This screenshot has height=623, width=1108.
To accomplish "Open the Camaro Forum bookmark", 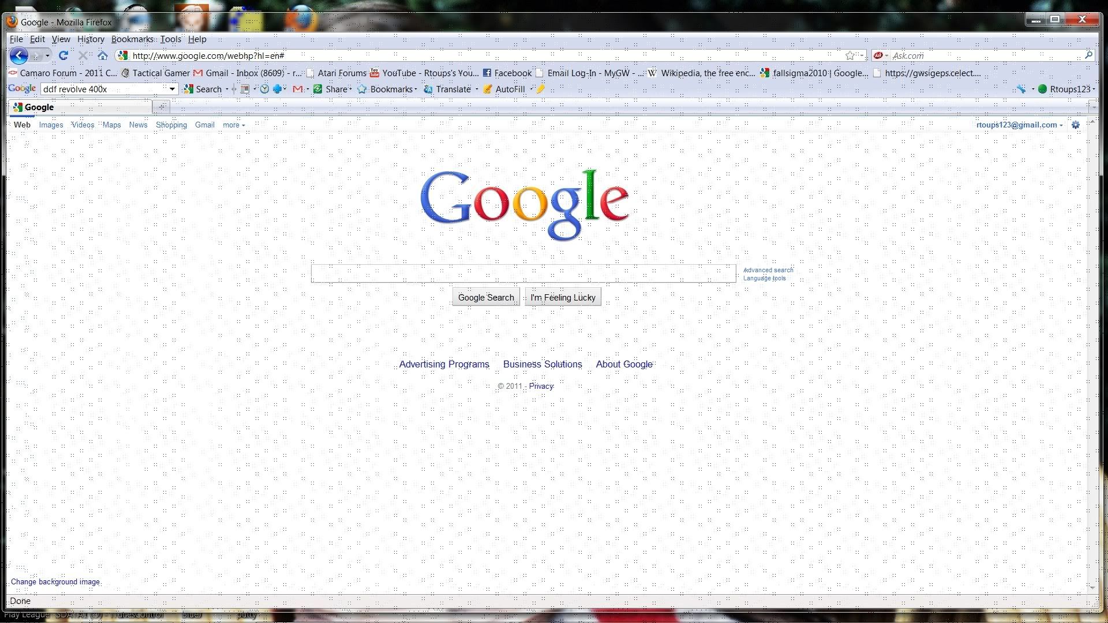I will [62, 73].
